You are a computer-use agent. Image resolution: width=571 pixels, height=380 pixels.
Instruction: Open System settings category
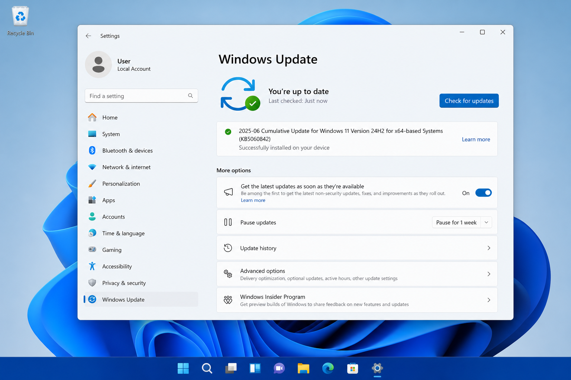point(141,134)
